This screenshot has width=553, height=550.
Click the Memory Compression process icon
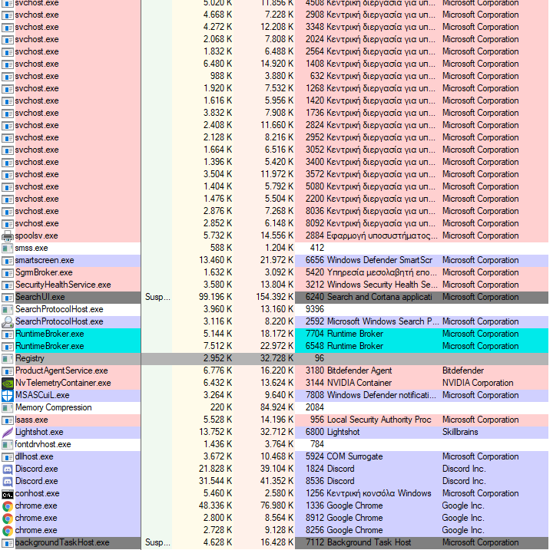tap(8, 407)
